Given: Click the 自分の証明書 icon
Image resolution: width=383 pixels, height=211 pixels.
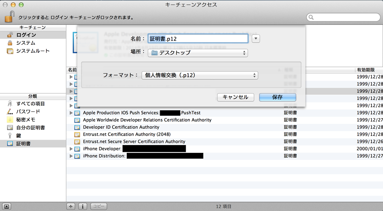Looking at the screenshot, I should (x=10, y=128).
